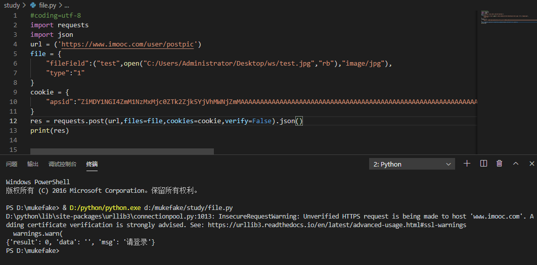
Task: Create a new terminal with plus icon
Action: point(467,164)
